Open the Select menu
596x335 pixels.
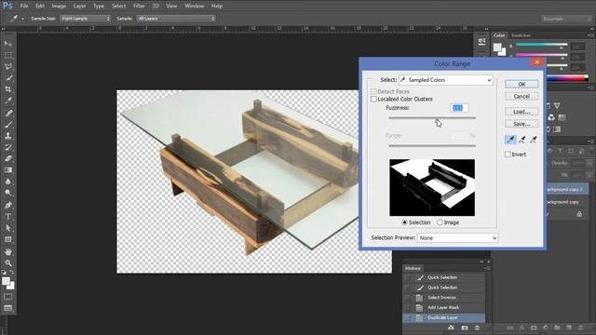118,7
